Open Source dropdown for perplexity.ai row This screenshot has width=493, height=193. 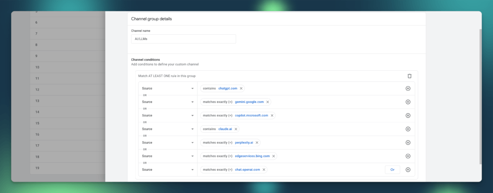point(168,142)
